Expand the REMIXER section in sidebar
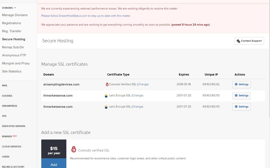Screen dimensions: 270x168 point(7,137)
